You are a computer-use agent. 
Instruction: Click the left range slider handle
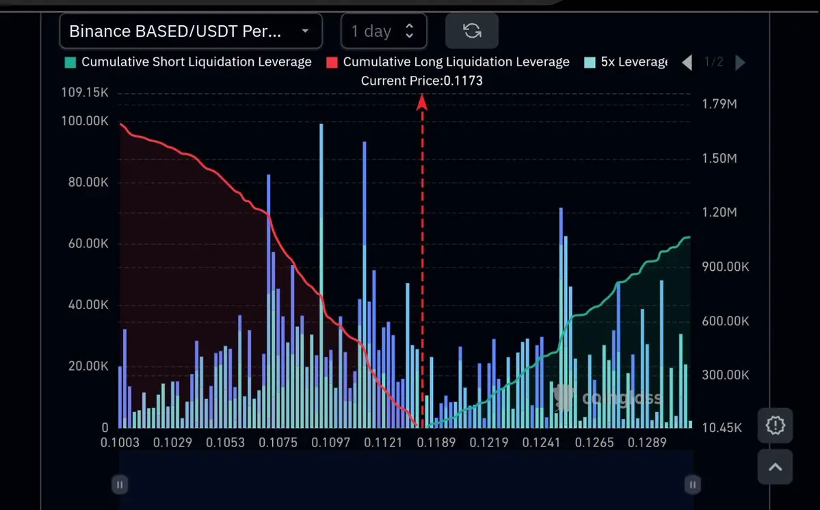(x=119, y=485)
